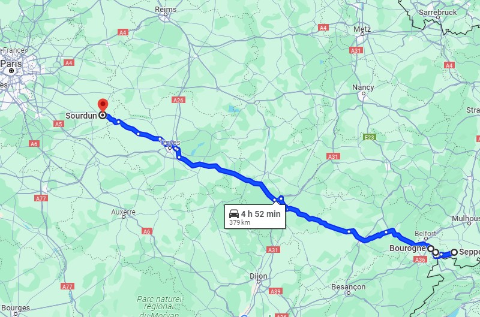Click the Seppois waypoint circle marker
The image size is (480, 317).
point(454,252)
